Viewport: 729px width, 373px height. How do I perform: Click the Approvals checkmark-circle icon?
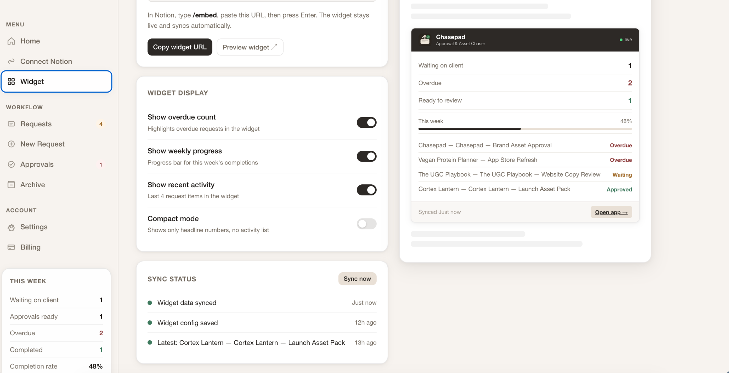pyautogui.click(x=11, y=164)
